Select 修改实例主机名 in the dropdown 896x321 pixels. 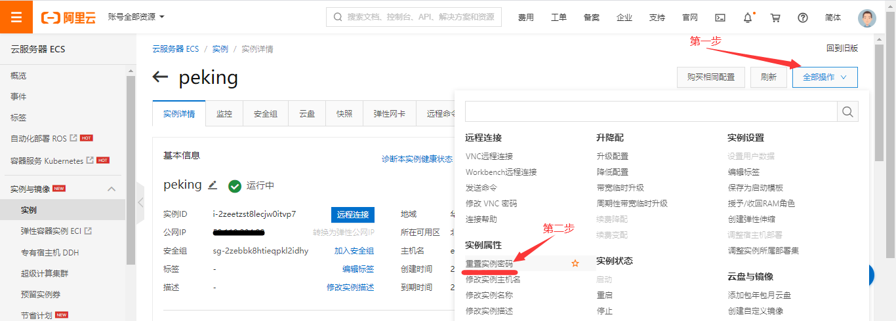(x=493, y=280)
